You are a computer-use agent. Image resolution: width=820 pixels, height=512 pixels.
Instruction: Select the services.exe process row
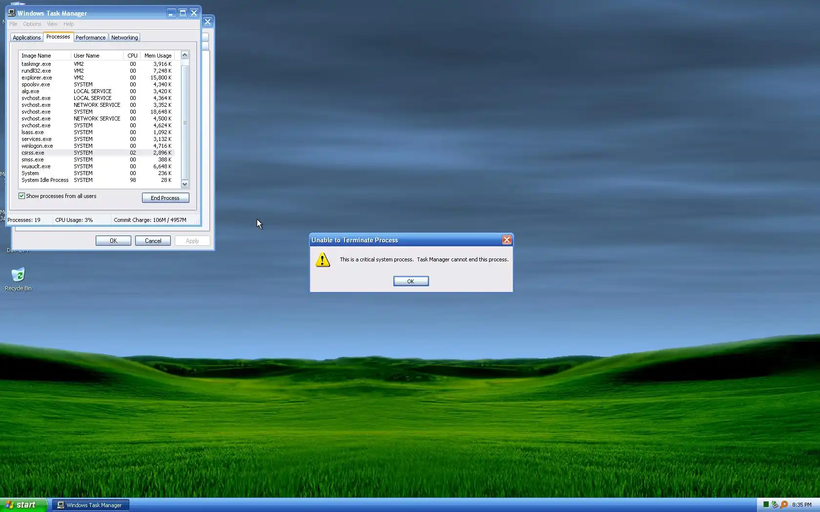click(x=97, y=139)
